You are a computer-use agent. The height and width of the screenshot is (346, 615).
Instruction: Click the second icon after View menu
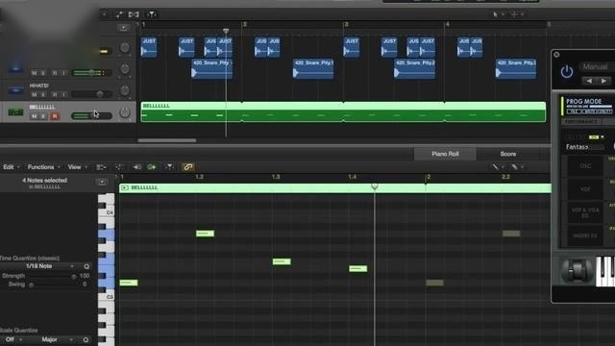tap(119, 167)
